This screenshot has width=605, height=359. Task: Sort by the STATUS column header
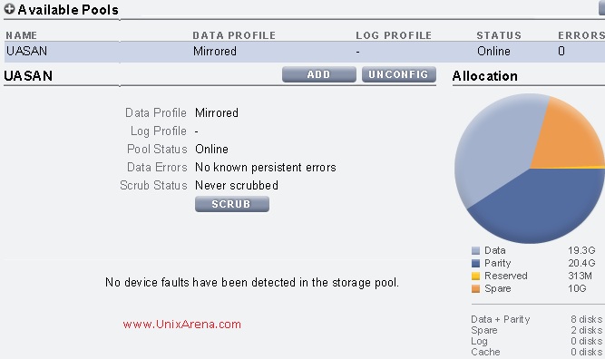tap(499, 35)
